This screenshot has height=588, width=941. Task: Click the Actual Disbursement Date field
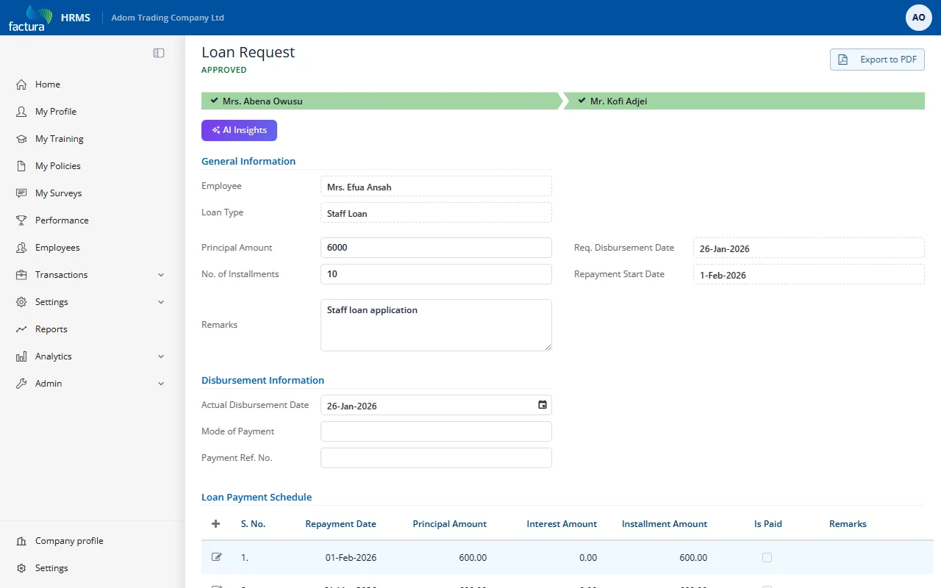click(x=436, y=405)
